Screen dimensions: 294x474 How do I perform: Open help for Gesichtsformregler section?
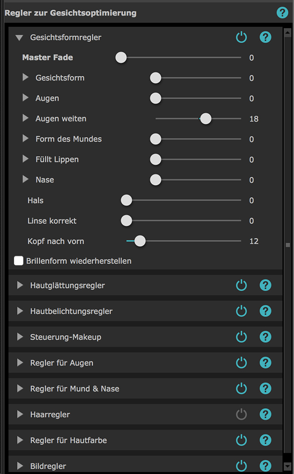(265, 37)
